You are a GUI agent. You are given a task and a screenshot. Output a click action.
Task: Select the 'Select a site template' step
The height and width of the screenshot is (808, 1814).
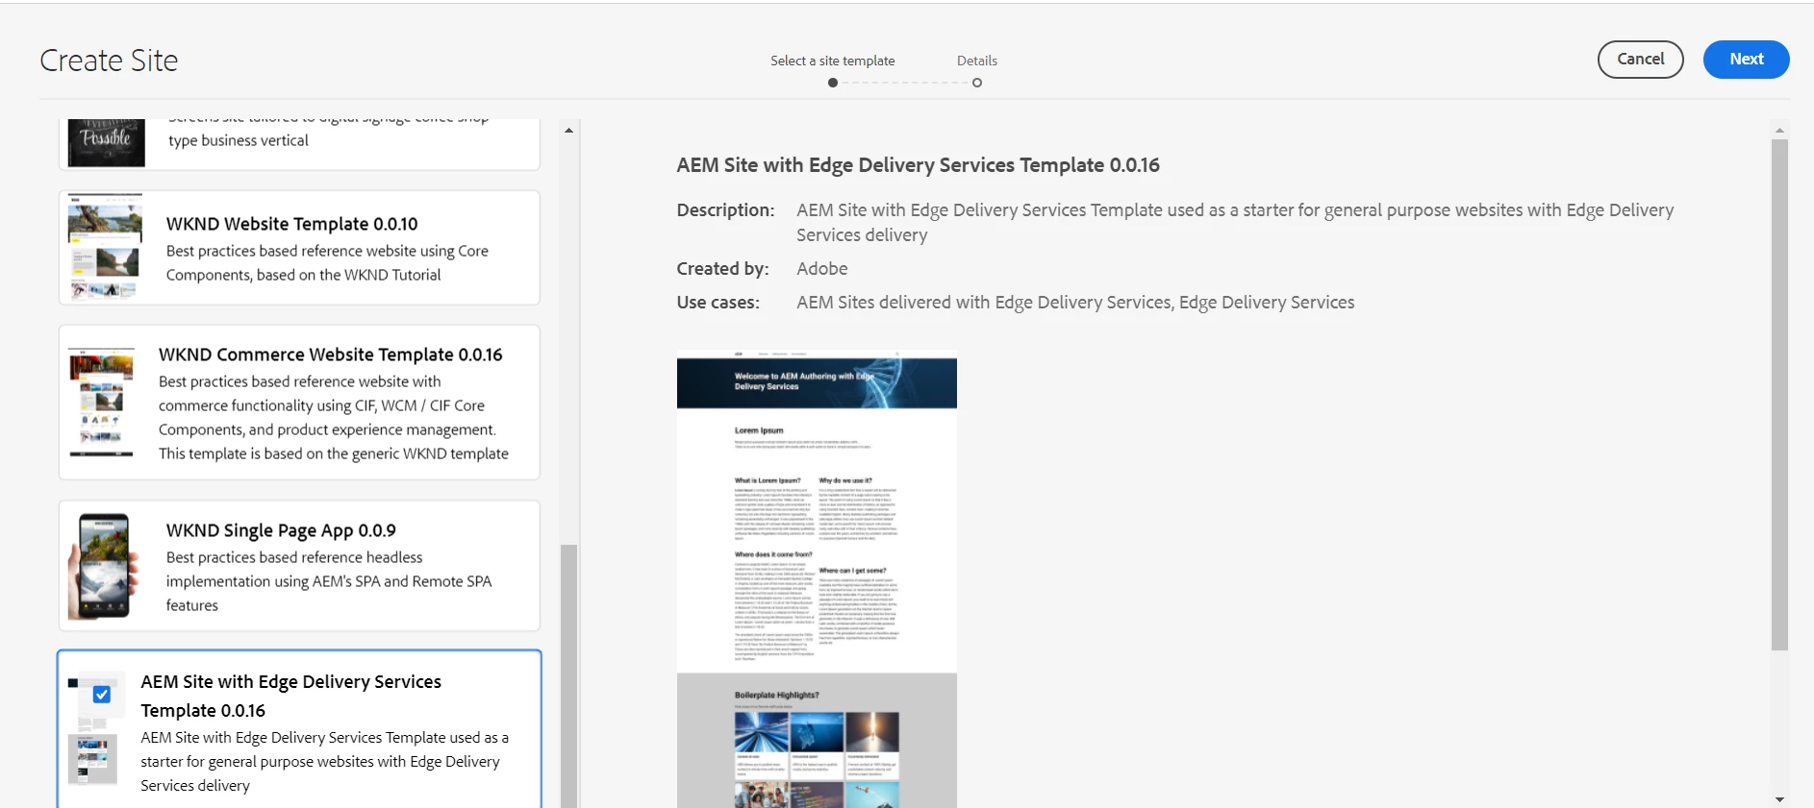point(832,61)
